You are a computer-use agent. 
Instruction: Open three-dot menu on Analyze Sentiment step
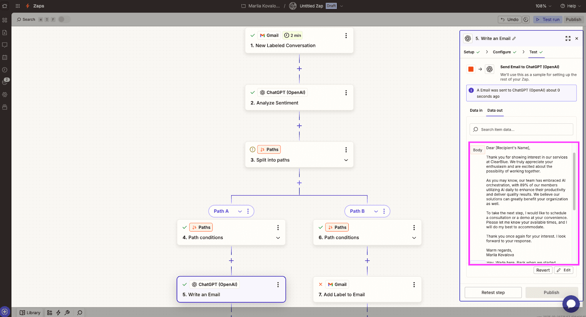point(346,93)
